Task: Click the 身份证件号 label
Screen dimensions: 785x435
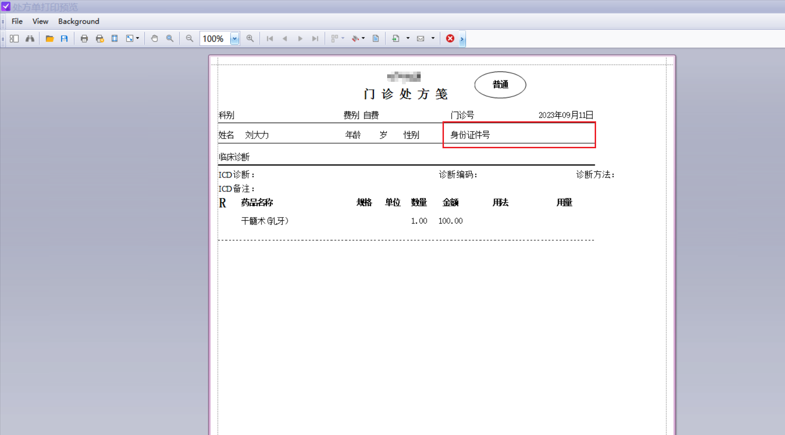Action: 470,135
